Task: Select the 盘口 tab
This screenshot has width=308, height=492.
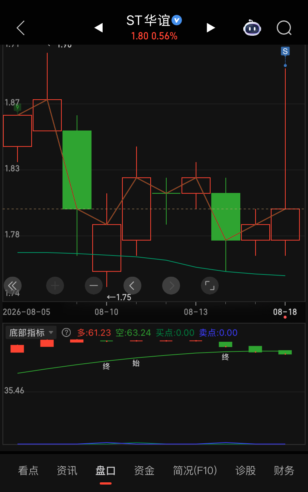Action: (x=106, y=470)
